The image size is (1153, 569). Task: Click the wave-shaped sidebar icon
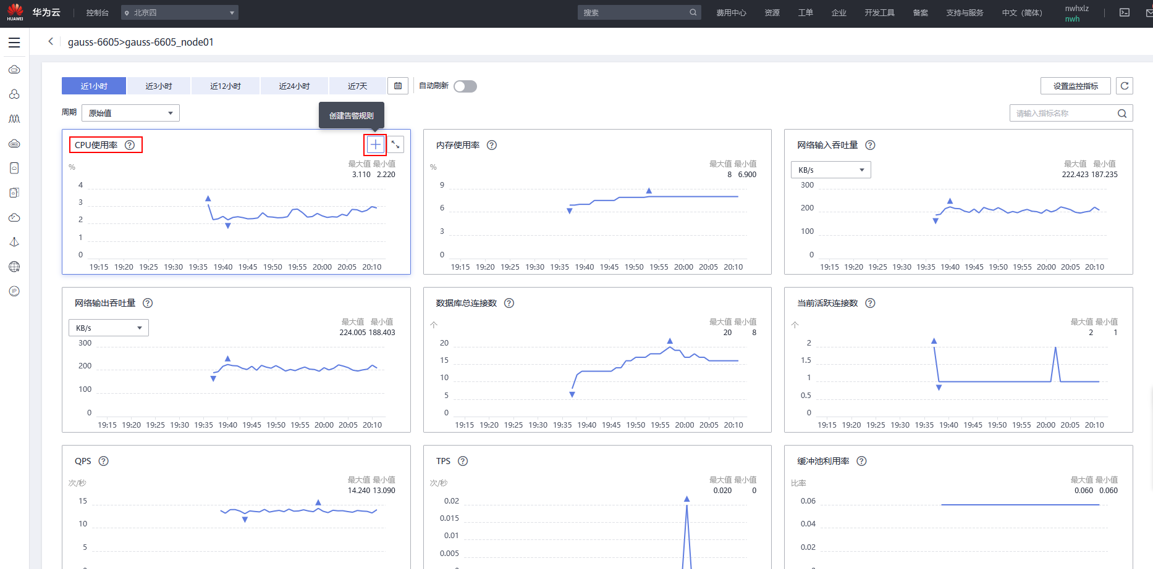tap(14, 118)
